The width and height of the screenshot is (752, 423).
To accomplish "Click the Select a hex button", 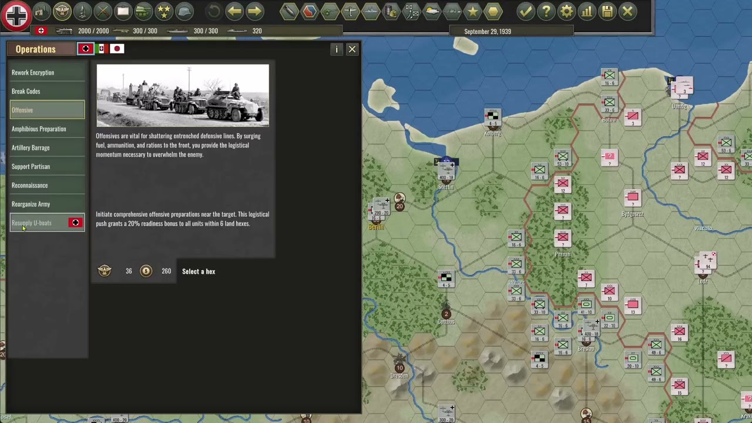I will point(199,271).
